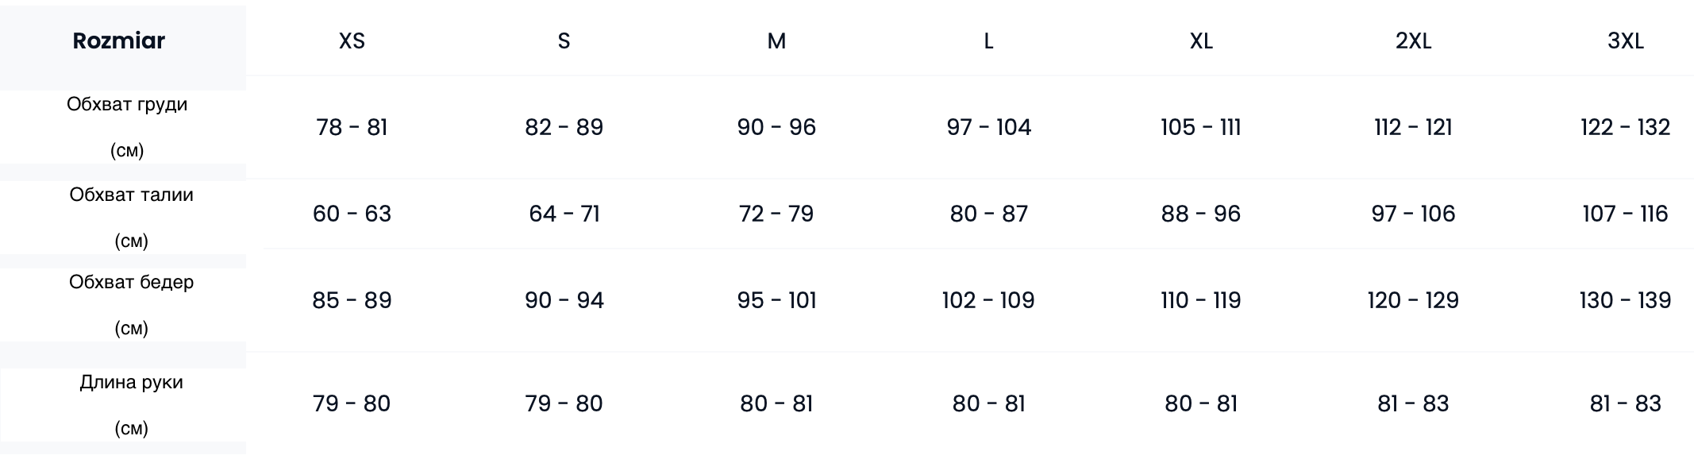
Task: Click the Обхват груди row label
Action: [127, 105]
